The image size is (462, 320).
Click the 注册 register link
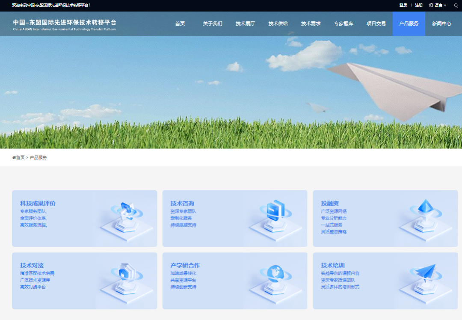point(419,5)
